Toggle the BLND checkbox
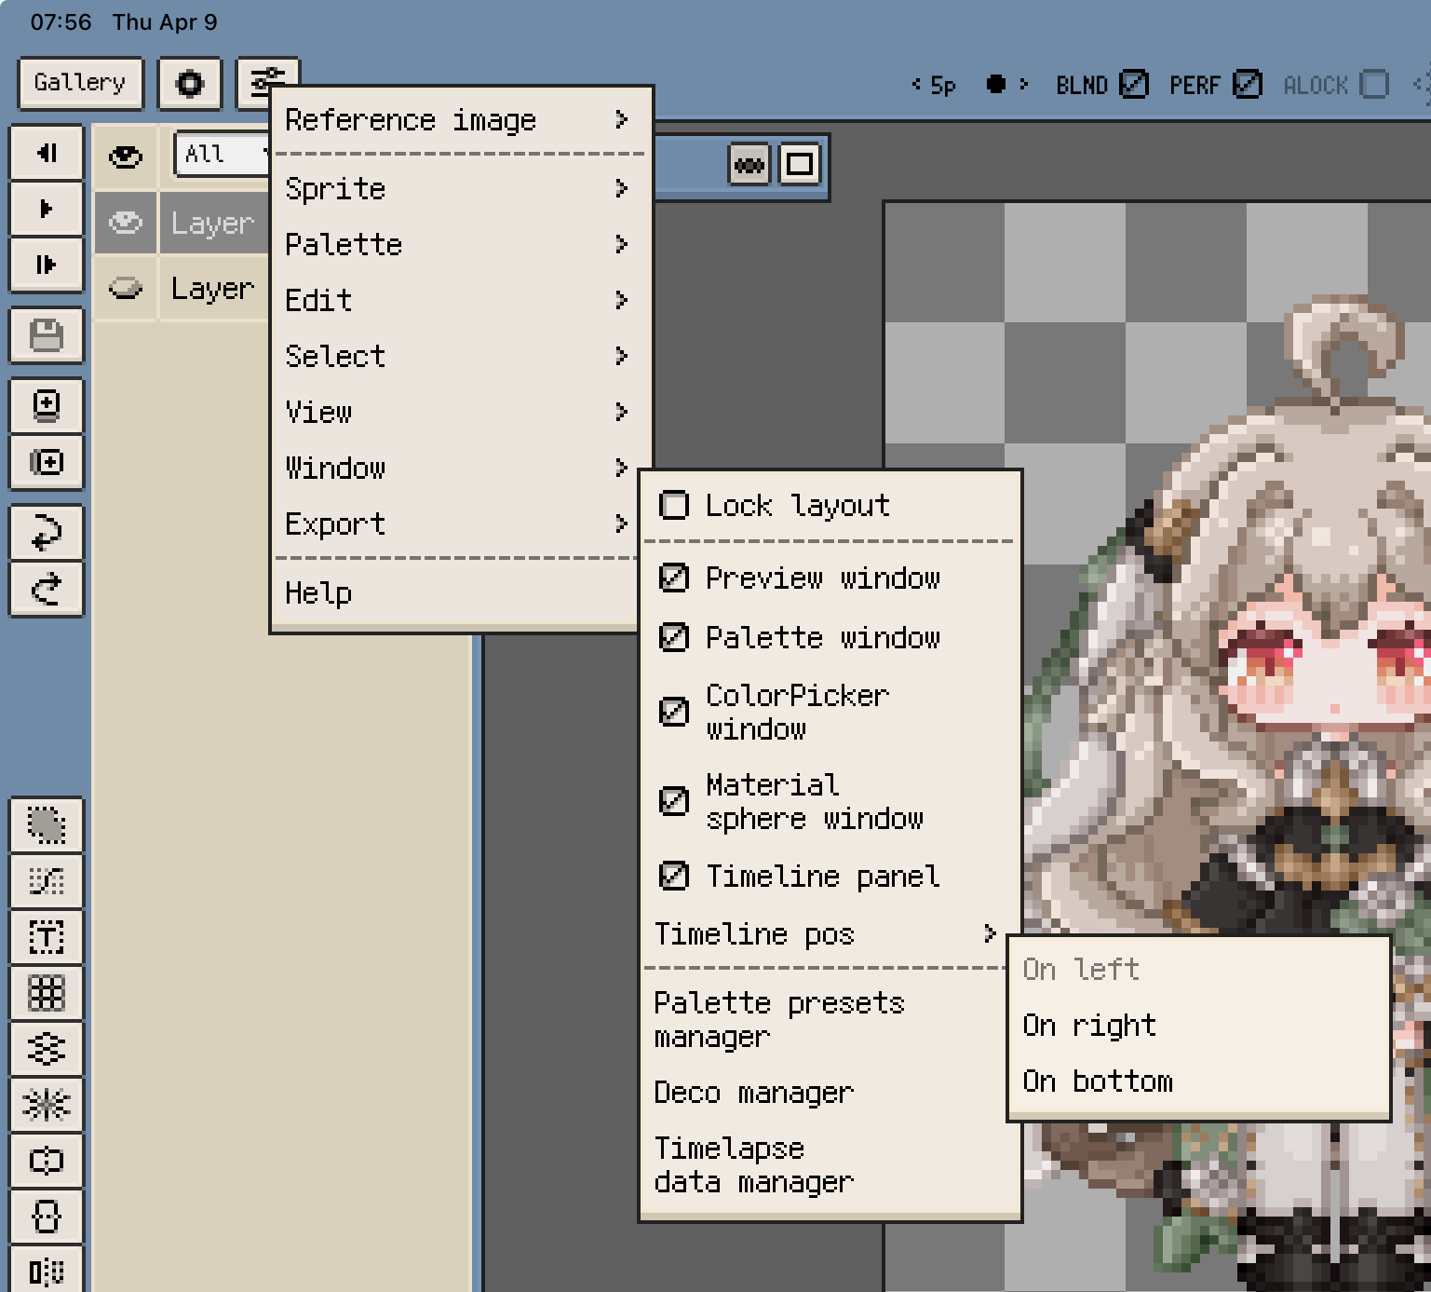This screenshot has height=1292, width=1431. click(x=1133, y=85)
